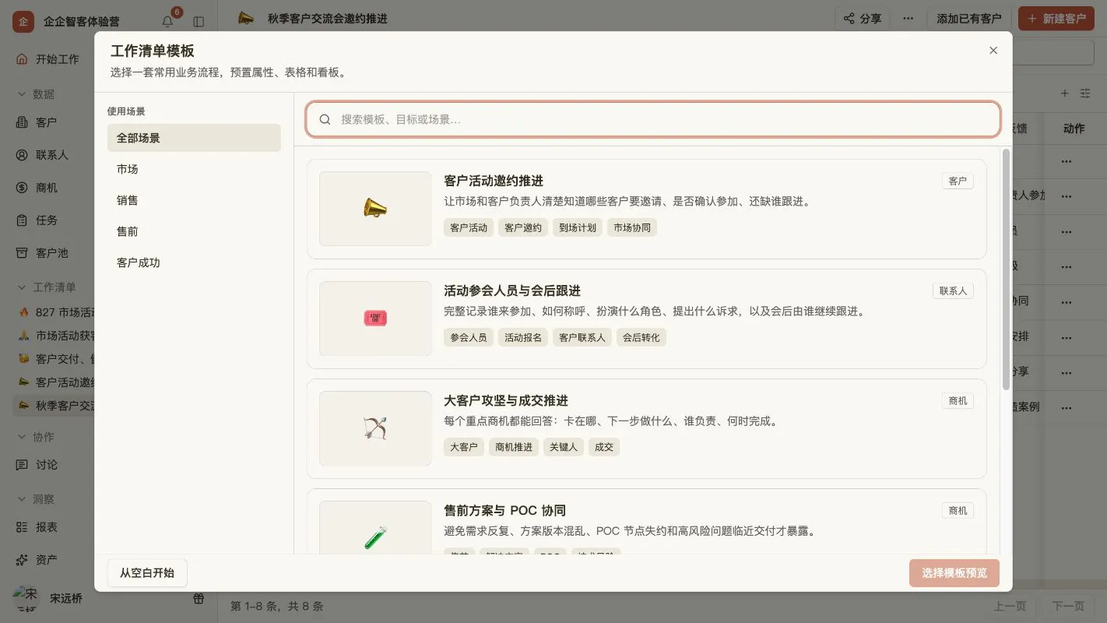Click the bow-and-arrow thumbnail of 大客户攻坚
Screen dimensions: 1107x623
point(375,428)
